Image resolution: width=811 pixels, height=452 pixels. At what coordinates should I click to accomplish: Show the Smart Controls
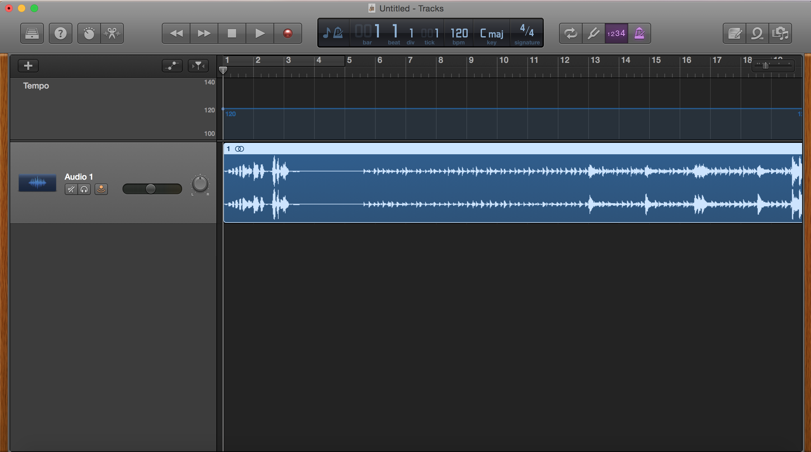pos(89,33)
